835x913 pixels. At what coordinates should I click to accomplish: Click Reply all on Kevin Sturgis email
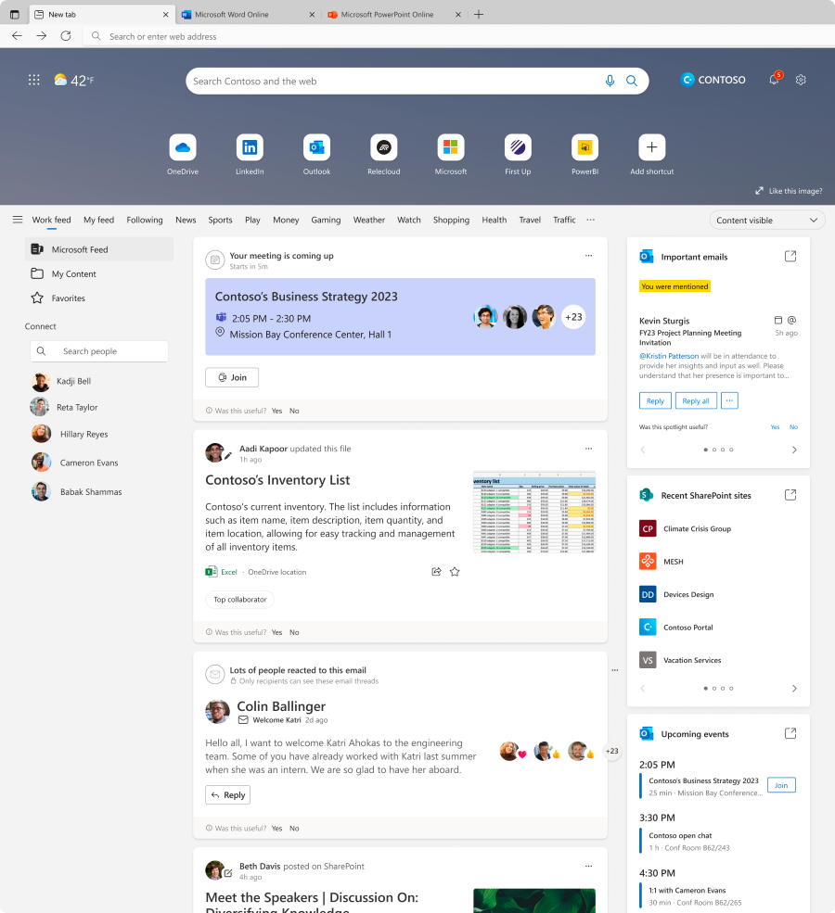pyautogui.click(x=696, y=400)
